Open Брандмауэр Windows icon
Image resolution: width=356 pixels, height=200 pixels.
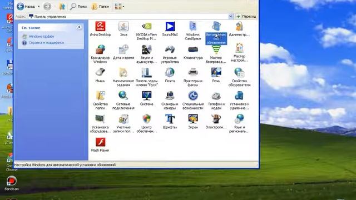pos(100,54)
